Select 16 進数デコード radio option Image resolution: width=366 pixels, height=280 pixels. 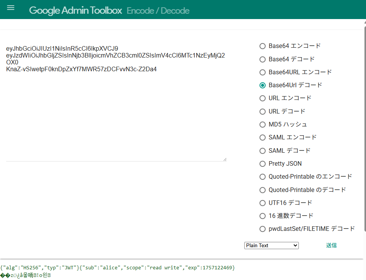(x=263, y=216)
